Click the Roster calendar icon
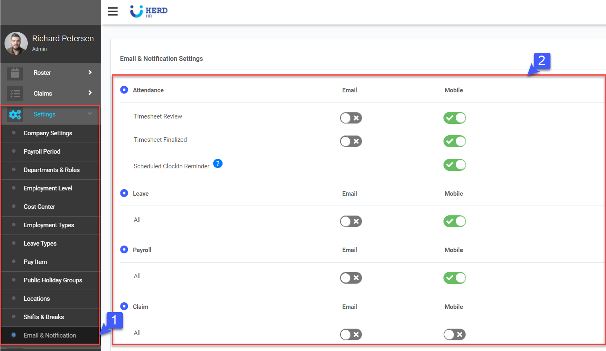The height and width of the screenshot is (351, 606). tap(15, 73)
